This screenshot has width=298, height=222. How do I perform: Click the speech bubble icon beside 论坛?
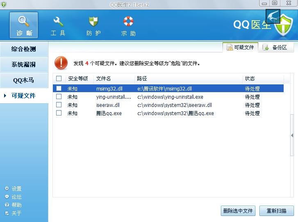tap(7, 197)
